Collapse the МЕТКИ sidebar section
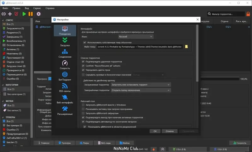Screen dimensions: 252x152 [x=3, y=101]
